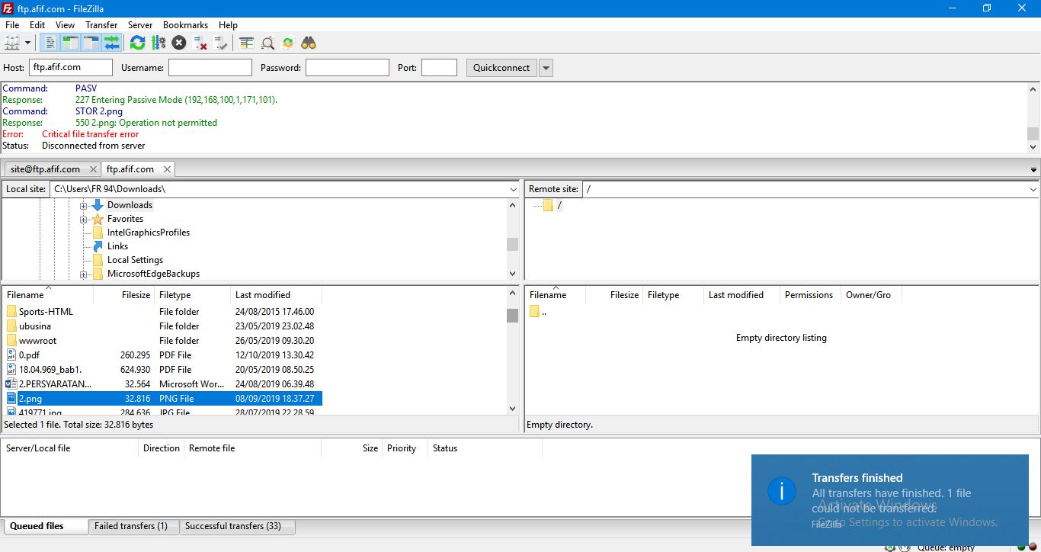
Task: Open the parent directory entry in remote list
Action: 538,312
